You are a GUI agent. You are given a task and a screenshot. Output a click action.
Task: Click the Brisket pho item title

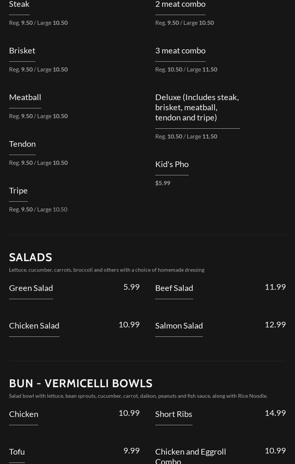22,50
